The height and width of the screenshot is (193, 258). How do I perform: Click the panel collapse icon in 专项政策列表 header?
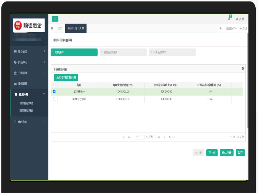pyautogui.click(x=243, y=68)
